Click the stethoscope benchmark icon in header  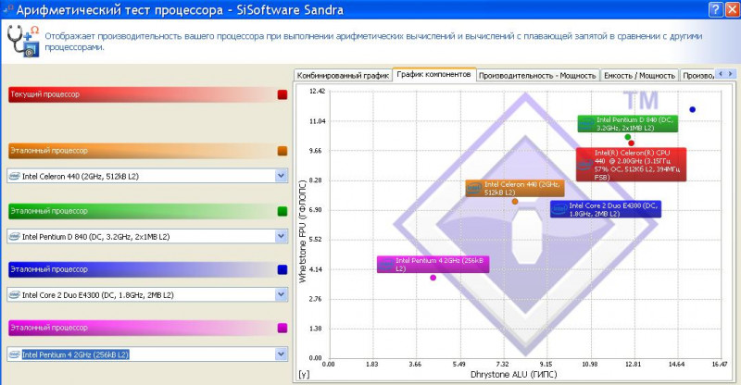23,42
